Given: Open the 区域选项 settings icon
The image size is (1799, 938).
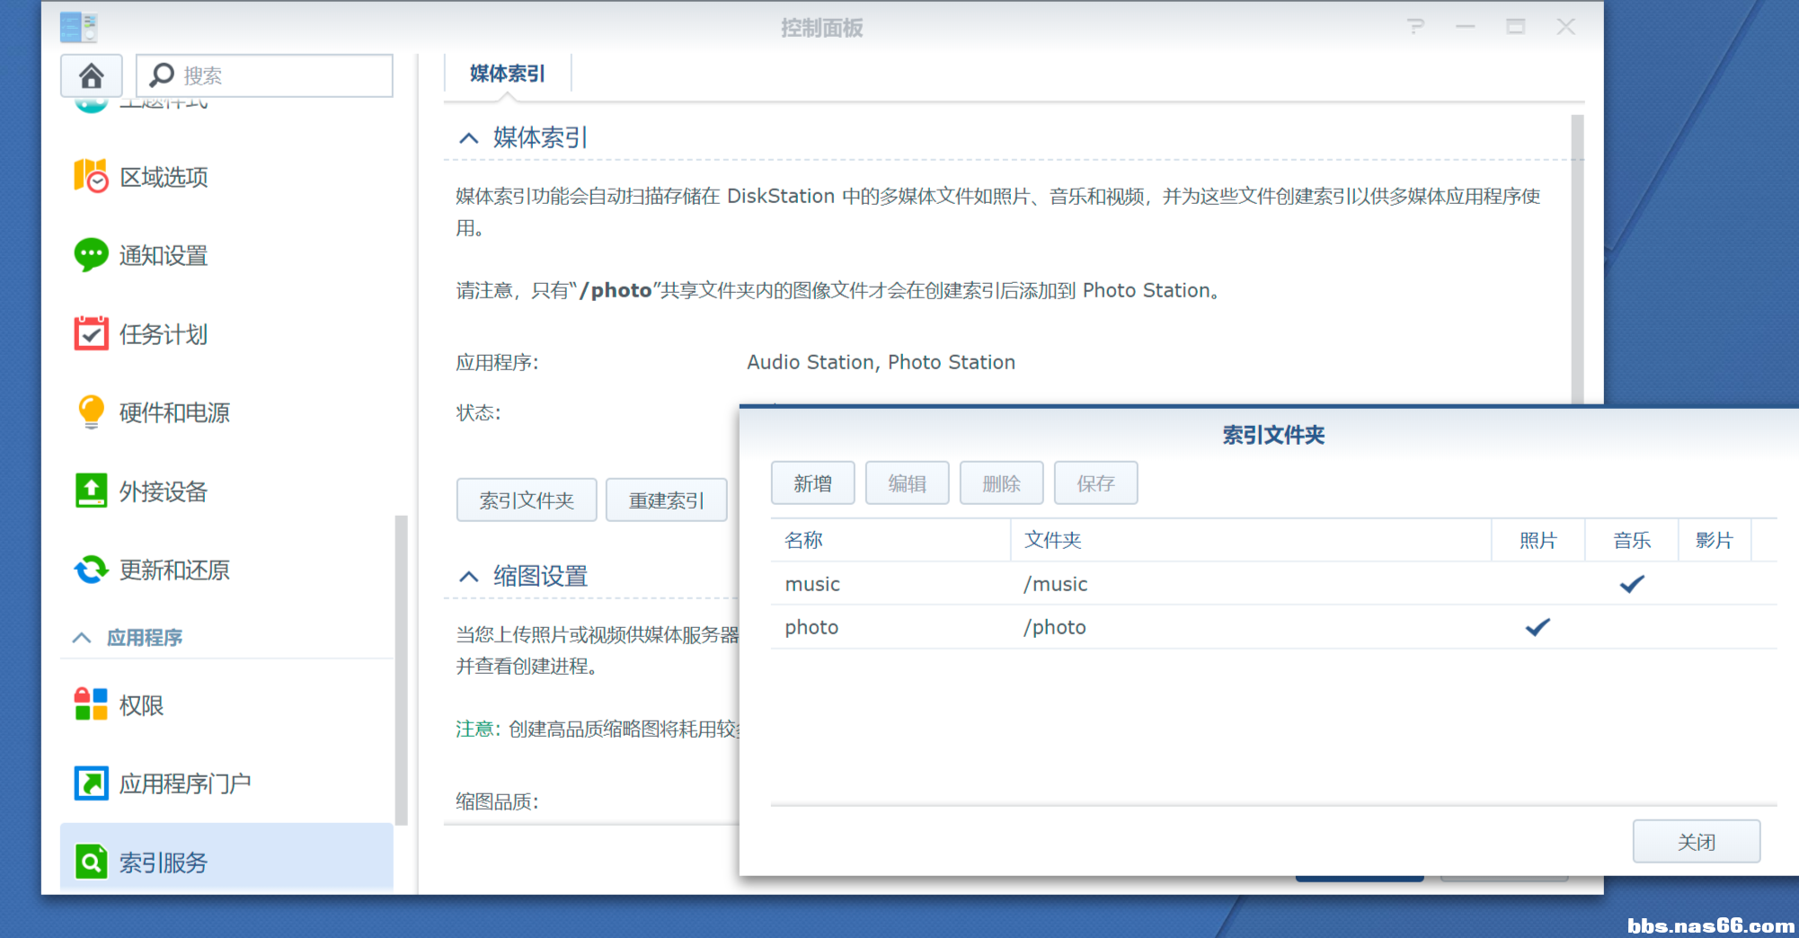Looking at the screenshot, I should point(90,177).
